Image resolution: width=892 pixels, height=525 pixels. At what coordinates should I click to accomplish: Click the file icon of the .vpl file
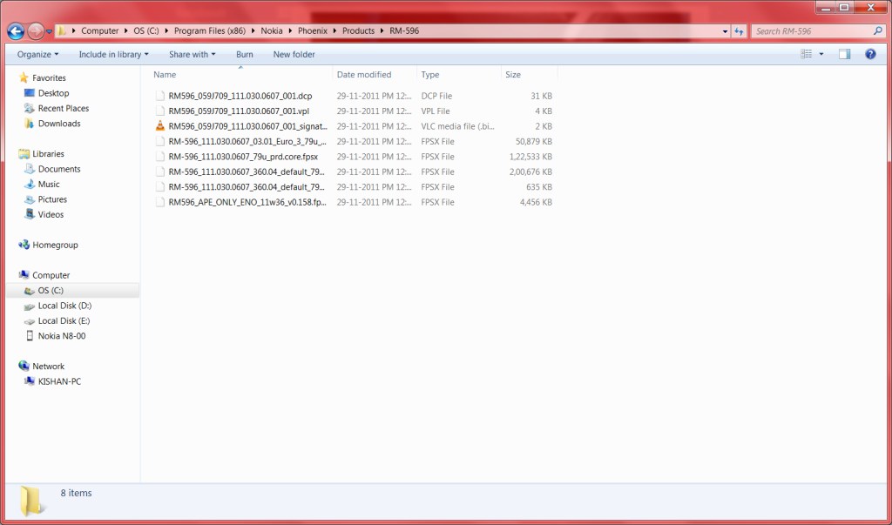coord(160,111)
